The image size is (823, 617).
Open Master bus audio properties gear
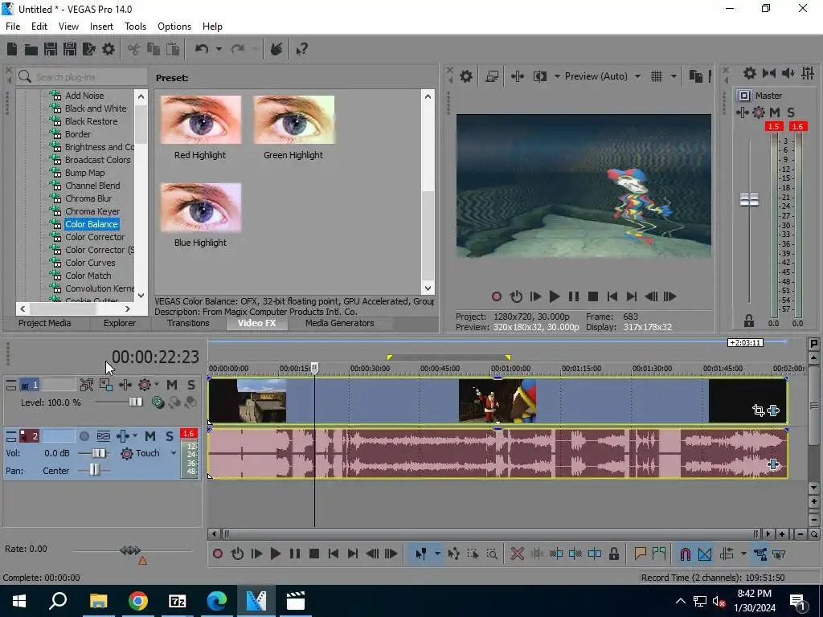[750, 73]
